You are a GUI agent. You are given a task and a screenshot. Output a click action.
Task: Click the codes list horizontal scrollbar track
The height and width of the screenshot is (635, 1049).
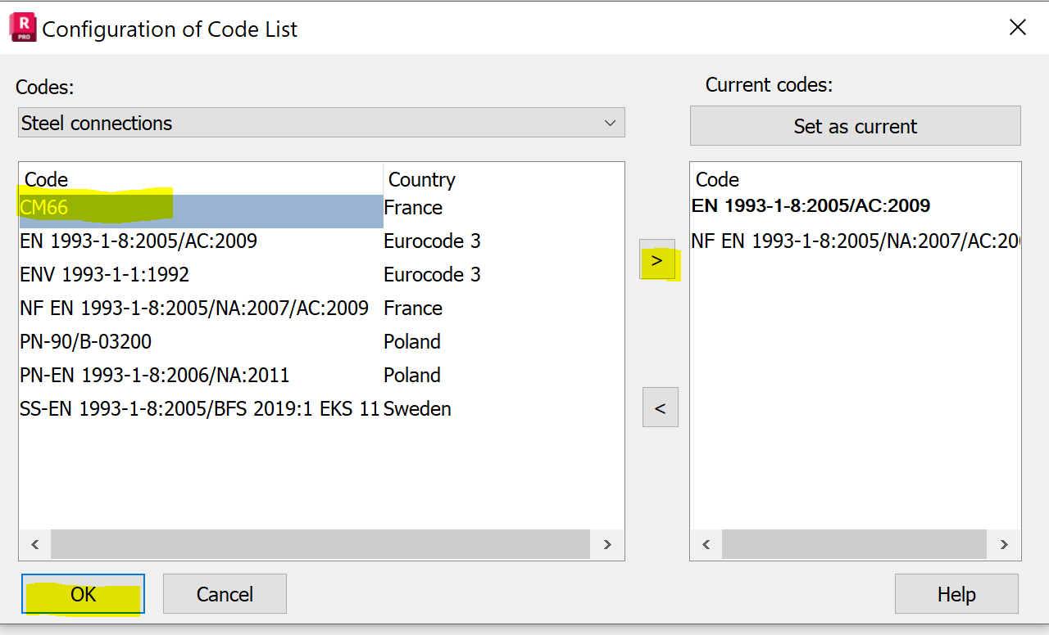point(320,544)
